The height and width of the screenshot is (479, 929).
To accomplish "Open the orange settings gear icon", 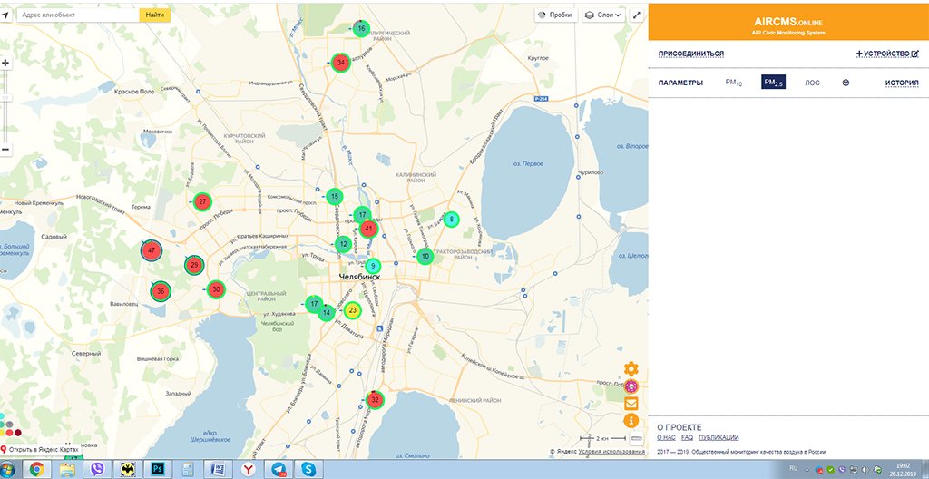I will coord(631,369).
